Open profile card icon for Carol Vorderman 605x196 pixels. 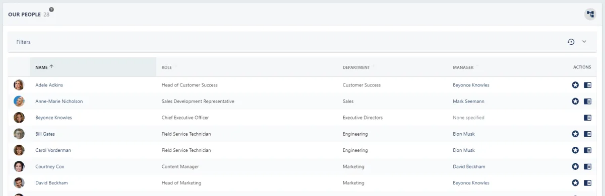pyautogui.click(x=587, y=150)
